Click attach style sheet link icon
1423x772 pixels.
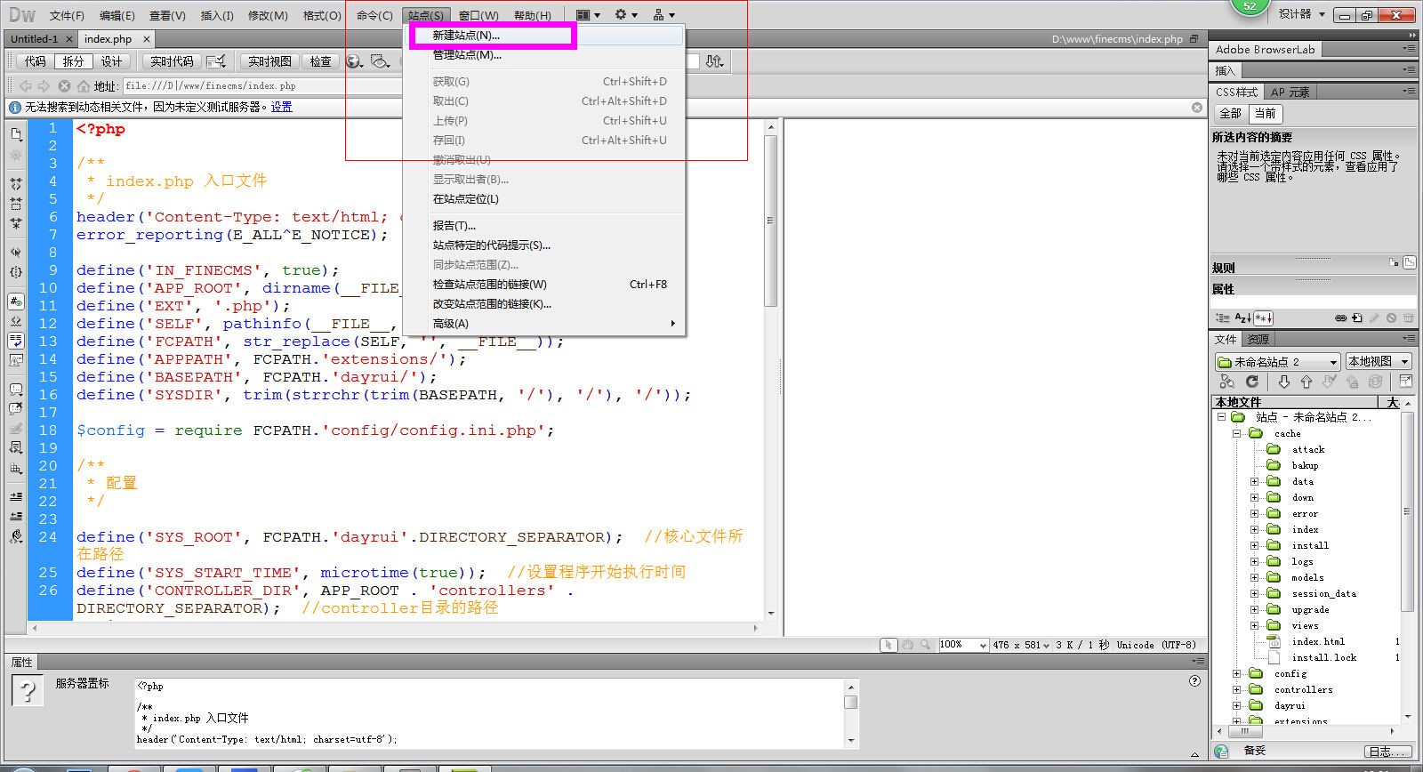[x=1340, y=318]
